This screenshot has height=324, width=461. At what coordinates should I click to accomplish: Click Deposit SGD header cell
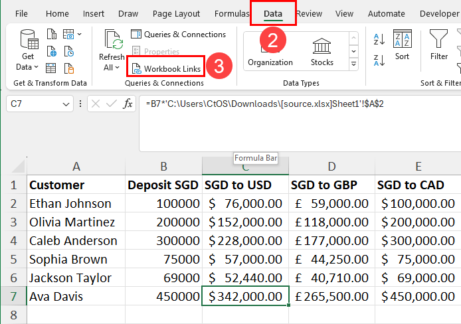(164, 185)
